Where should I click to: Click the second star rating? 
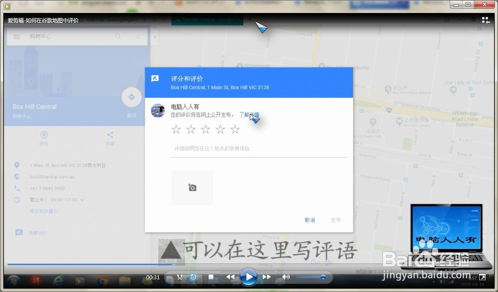point(191,129)
